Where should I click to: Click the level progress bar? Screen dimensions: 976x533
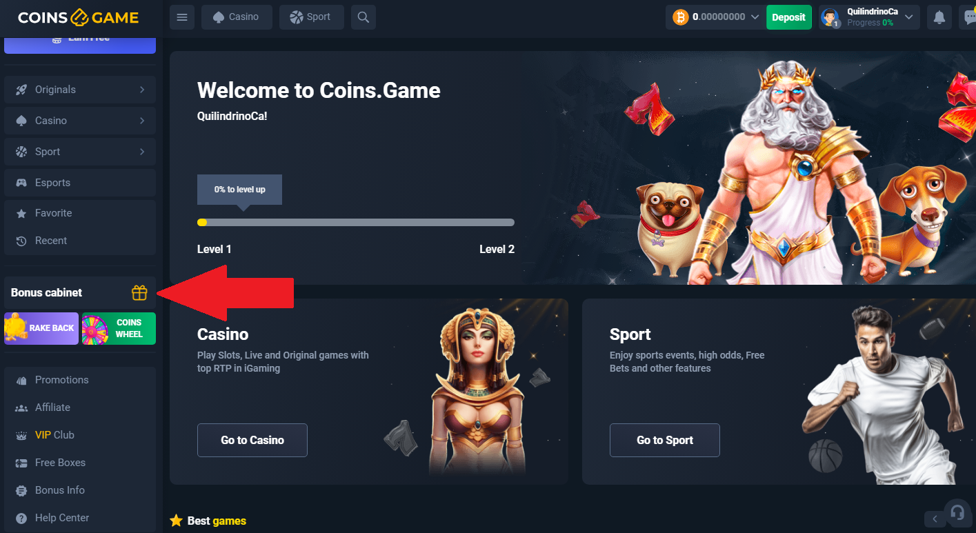click(x=356, y=222)
